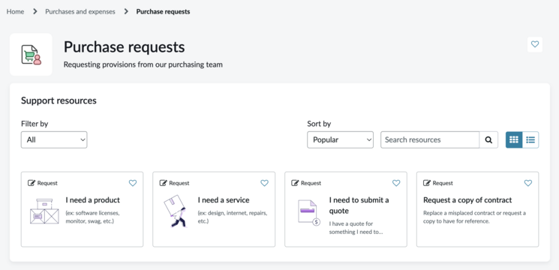The image size is (559, 270).
Task: Click the 'ex: design, internet, repairs' description
Action: point(233,217)
